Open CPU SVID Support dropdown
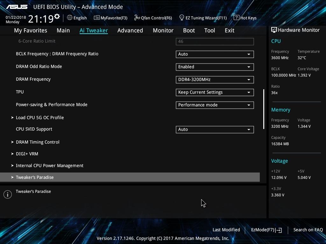Viewport: 326px width, 244px height. [x=215, y=130]
